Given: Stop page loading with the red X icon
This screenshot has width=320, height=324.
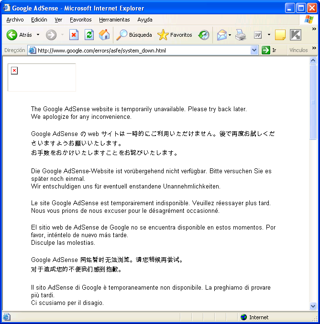Looking at the screenshot, I should tap(74, 35).
